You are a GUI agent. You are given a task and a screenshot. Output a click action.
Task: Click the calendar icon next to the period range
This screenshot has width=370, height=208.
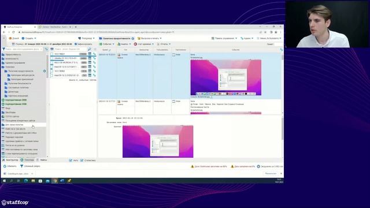pos(13,44)
